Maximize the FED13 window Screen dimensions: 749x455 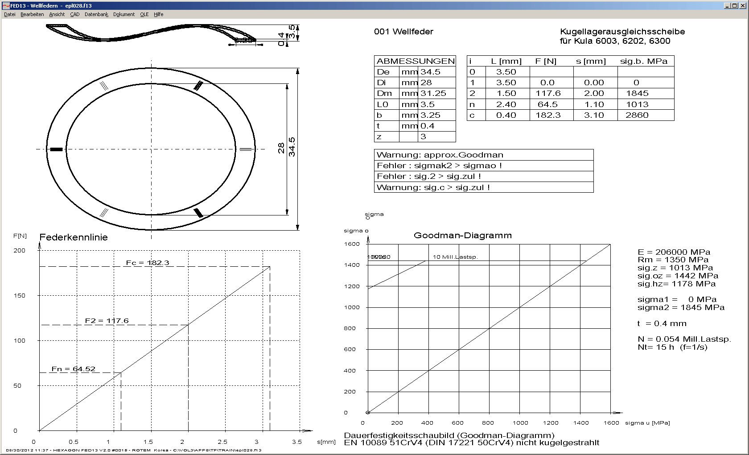point(735,6)
